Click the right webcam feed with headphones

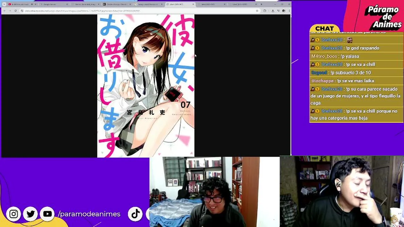pos(342,192)
